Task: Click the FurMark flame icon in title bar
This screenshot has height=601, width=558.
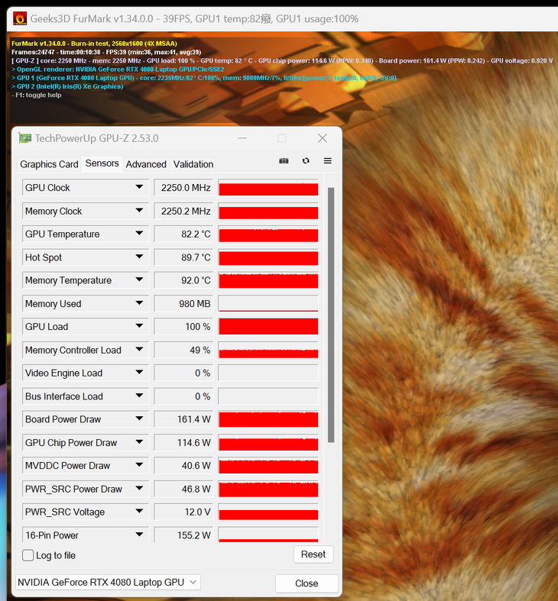Action: click(x=20, y=18)
